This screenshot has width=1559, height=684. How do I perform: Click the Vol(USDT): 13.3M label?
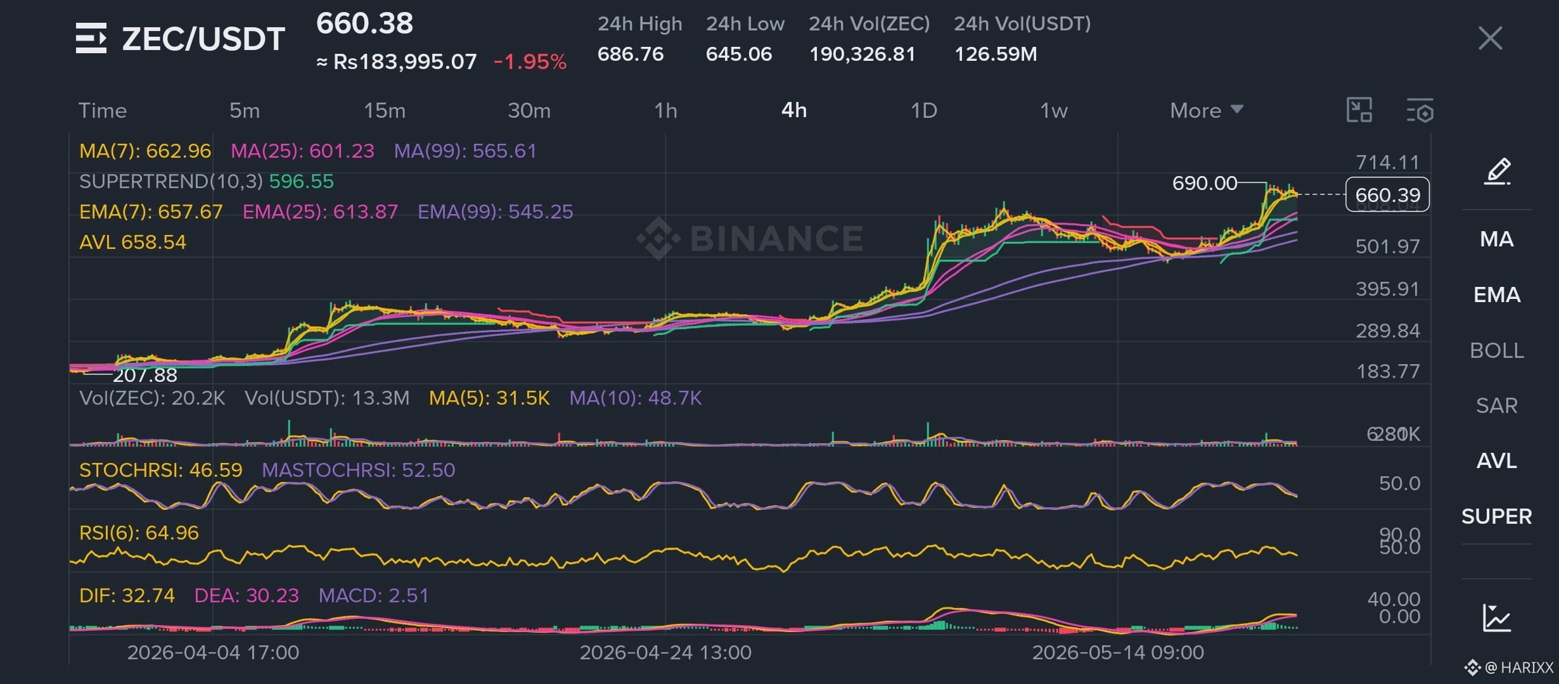(x=327, y=398)
